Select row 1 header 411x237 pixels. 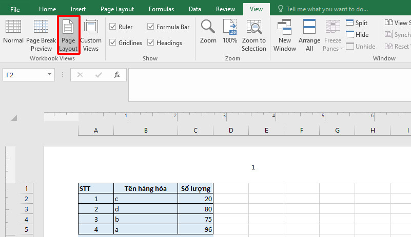coord(27,188)
